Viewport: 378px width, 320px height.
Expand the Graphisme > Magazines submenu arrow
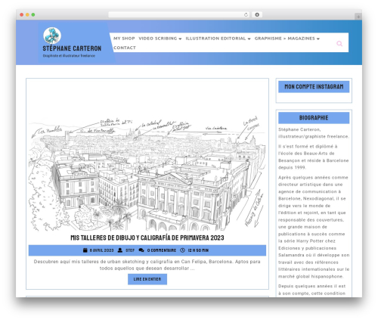coord(318,39)
